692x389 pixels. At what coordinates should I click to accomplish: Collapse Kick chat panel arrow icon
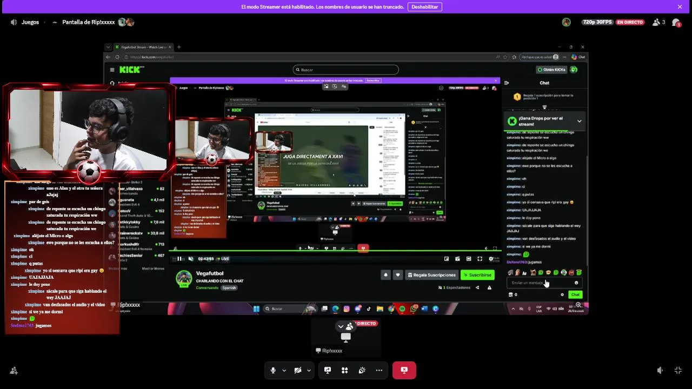(506, 83)
